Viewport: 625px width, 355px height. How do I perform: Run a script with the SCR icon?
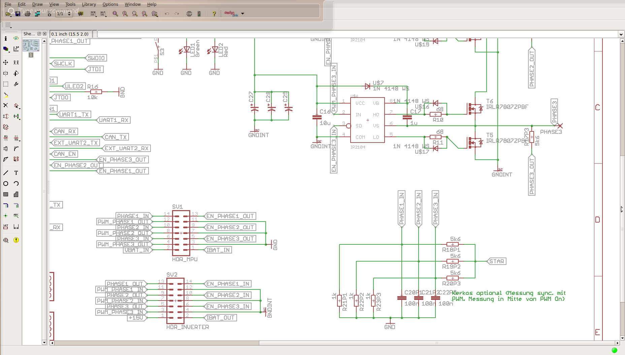pyautogui.click(x=93, y=14)
